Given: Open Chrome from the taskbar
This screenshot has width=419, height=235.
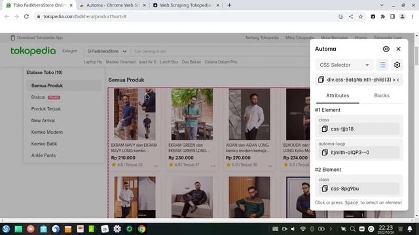Looking at the screenshot, I should tap(141, 229).
